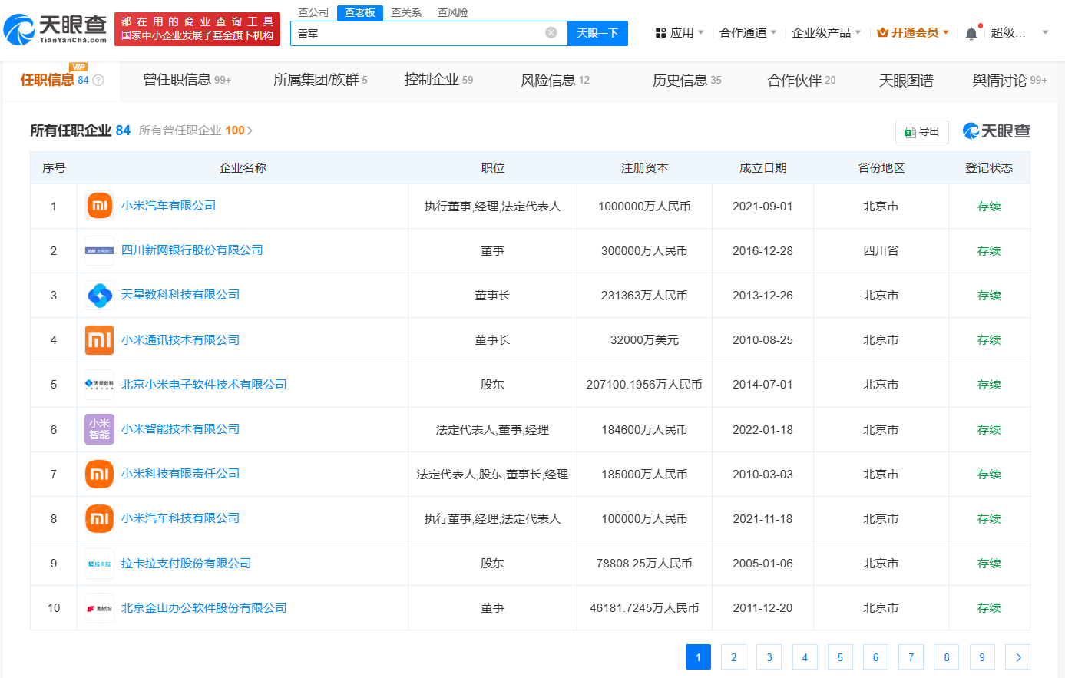The image size is (1065, 678).
Task: Export the list with 导出 button
Action: (921, 132)
